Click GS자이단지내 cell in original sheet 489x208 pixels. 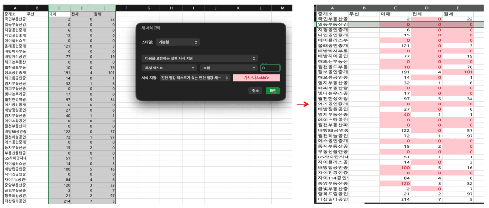pos(15,158)
